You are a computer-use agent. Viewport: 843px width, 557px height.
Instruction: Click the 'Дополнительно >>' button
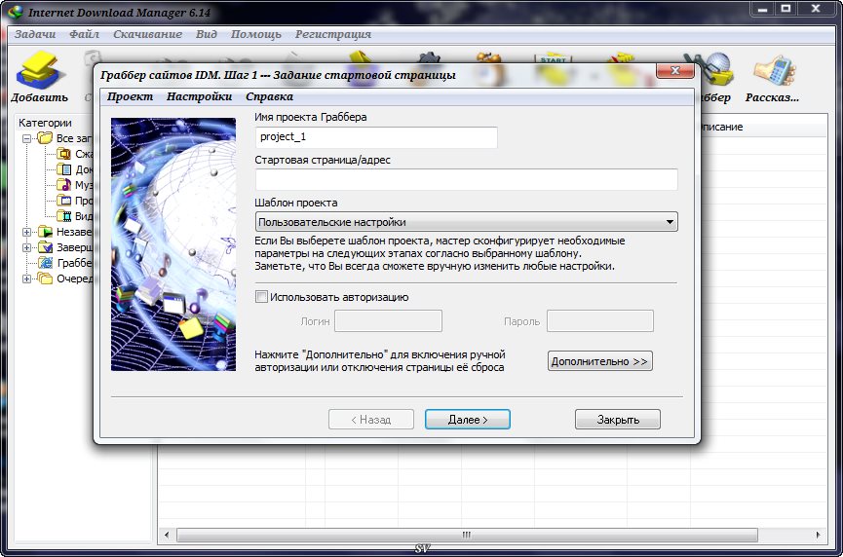(600, 361)
